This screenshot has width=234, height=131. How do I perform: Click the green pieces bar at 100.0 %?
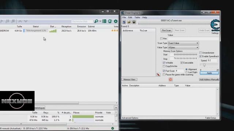point(83,116)
